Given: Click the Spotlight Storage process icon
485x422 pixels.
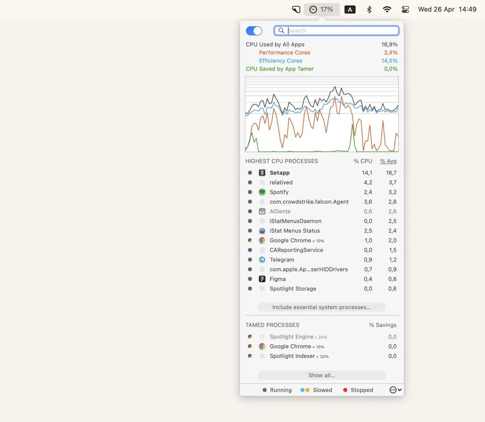Looking at the screenshot, I should pos(262,289).
